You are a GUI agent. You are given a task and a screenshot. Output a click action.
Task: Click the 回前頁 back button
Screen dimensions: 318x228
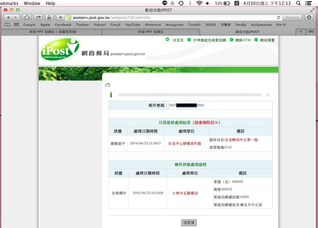(189, 223)
